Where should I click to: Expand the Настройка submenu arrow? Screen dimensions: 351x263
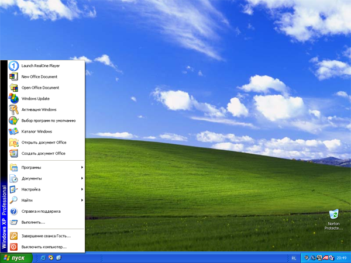[82, 189]
